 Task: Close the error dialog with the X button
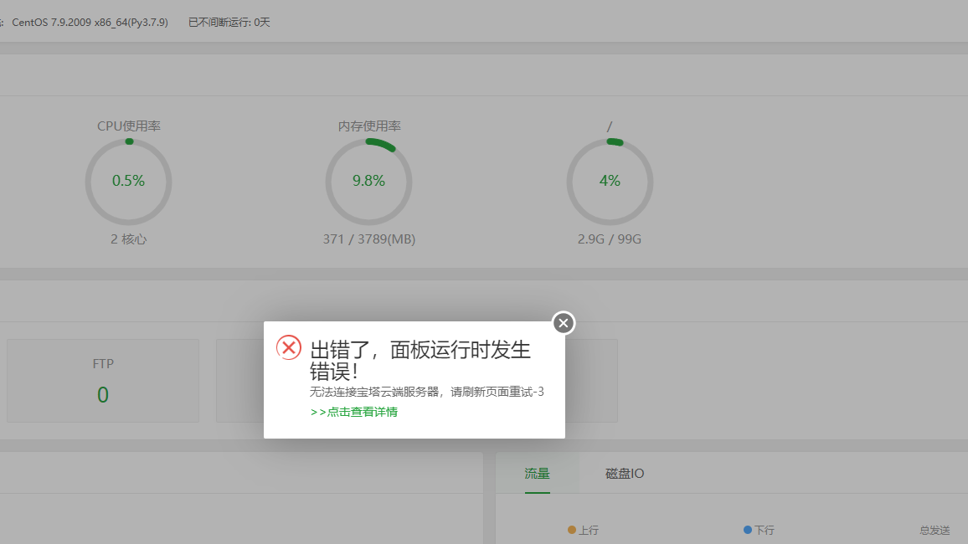click(x=563, y=322)
